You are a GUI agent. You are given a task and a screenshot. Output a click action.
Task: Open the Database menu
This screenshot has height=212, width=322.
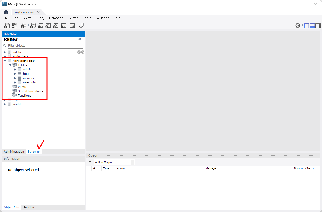[56, 18]
